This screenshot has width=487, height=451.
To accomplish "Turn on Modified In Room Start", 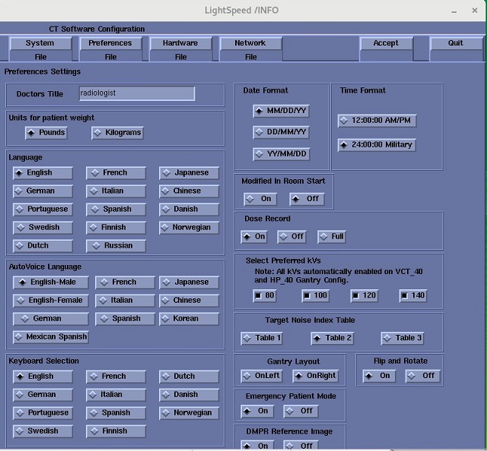I will pos(260,199).
